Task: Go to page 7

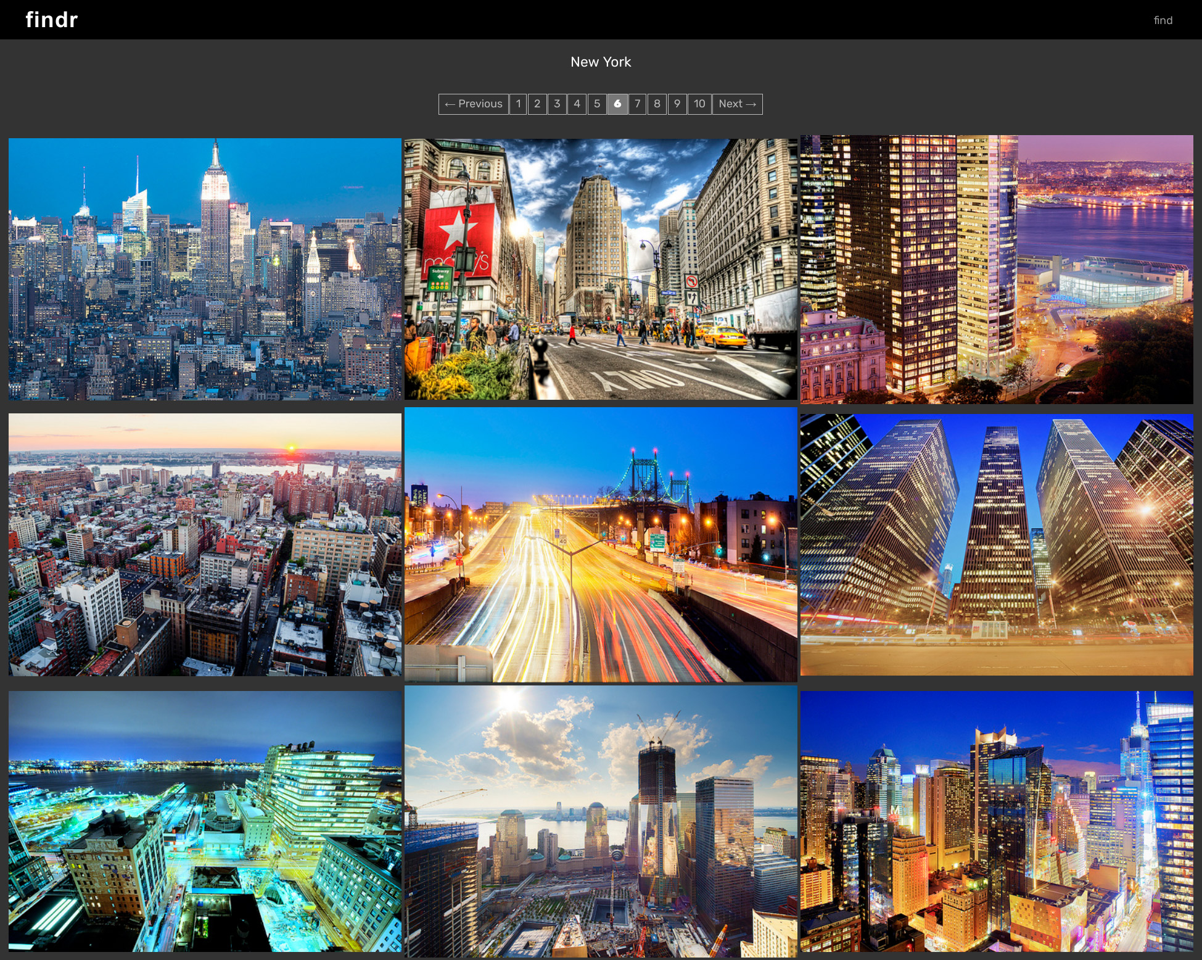Action: [637, 104]
